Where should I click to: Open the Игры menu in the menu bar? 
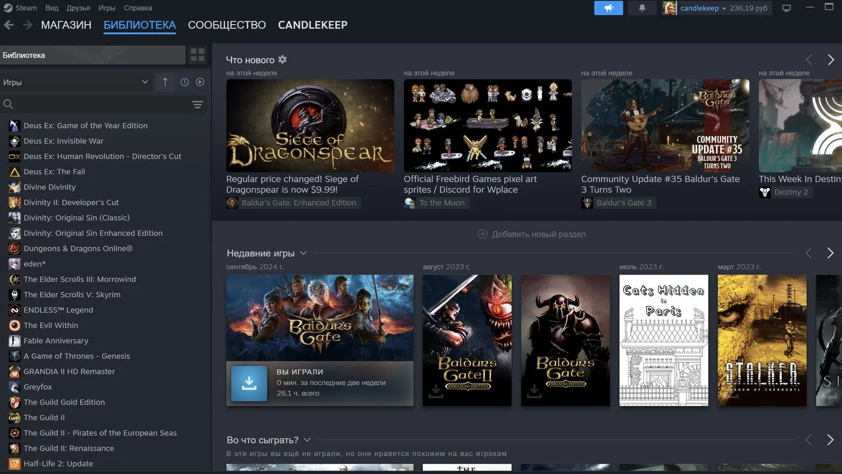coord(107,8)
